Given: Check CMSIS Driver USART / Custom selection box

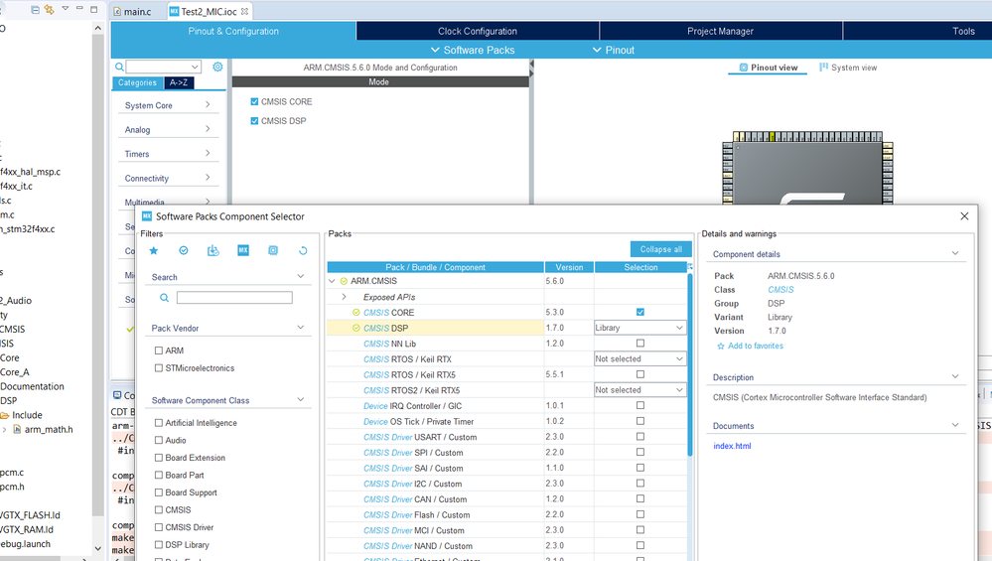Looking at the screenshot, I should click(x=640, y=437).
